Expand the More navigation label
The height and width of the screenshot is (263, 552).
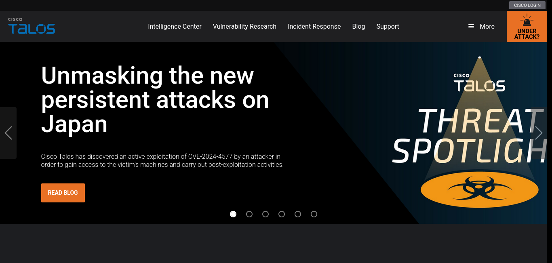(487, 26)
